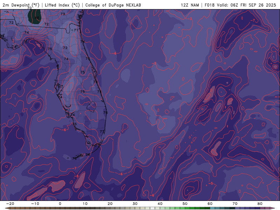The image size is (280, 210).
Task: Click the '20' colorbar scale label
Action: [110, 204]
